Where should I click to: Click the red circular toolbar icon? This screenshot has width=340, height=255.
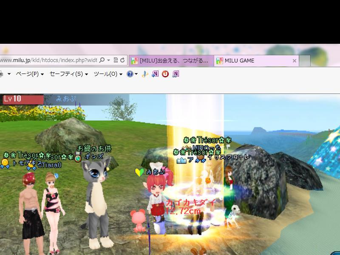click(x=165, y=74)
